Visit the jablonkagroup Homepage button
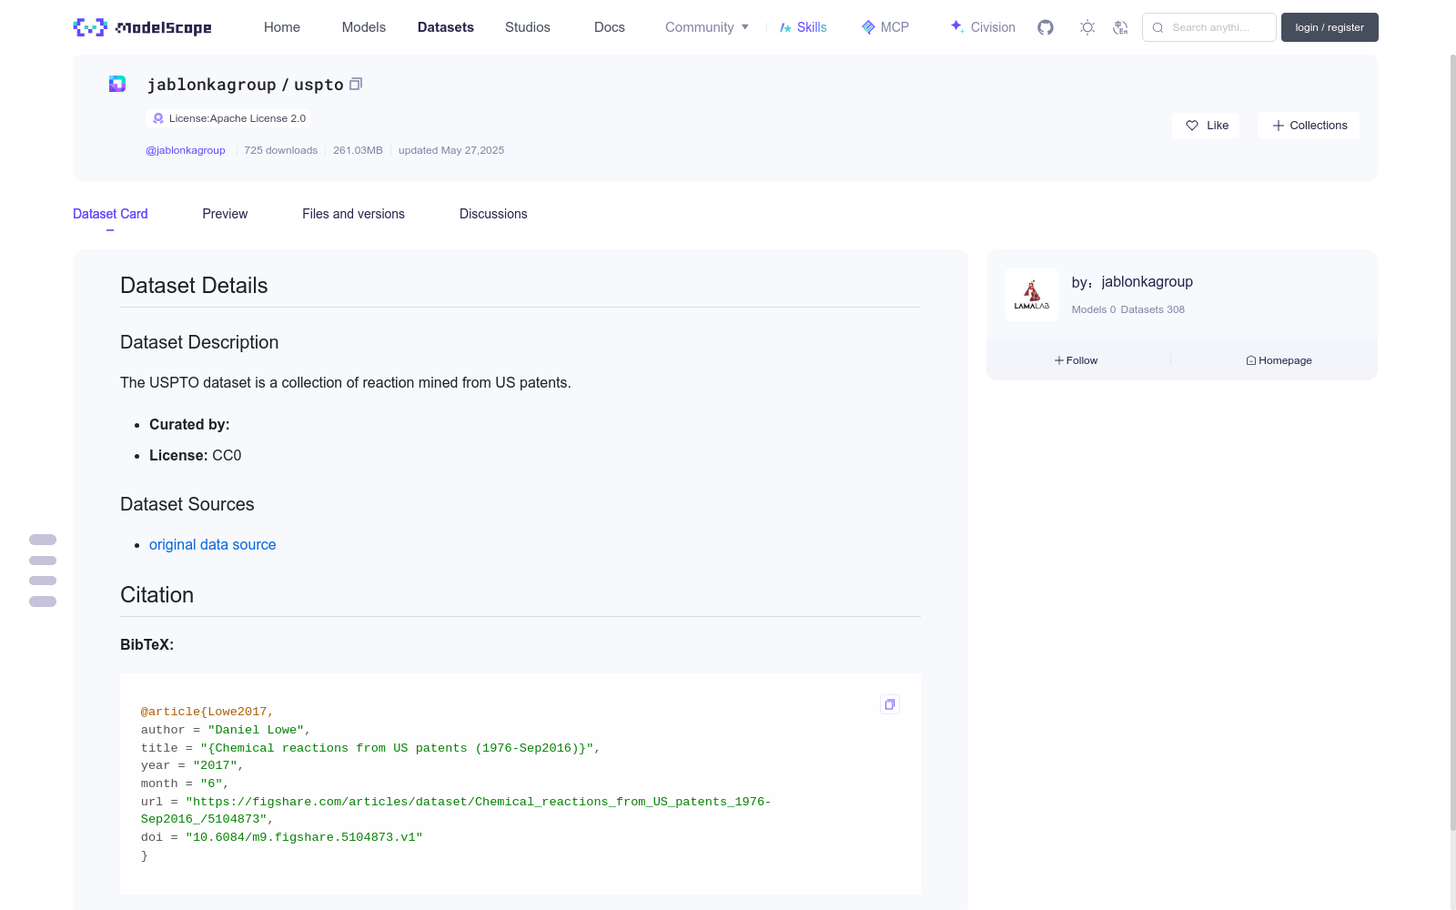Screen dimensions: 1456x910 pyautogui.click(x=1279, y=360)
